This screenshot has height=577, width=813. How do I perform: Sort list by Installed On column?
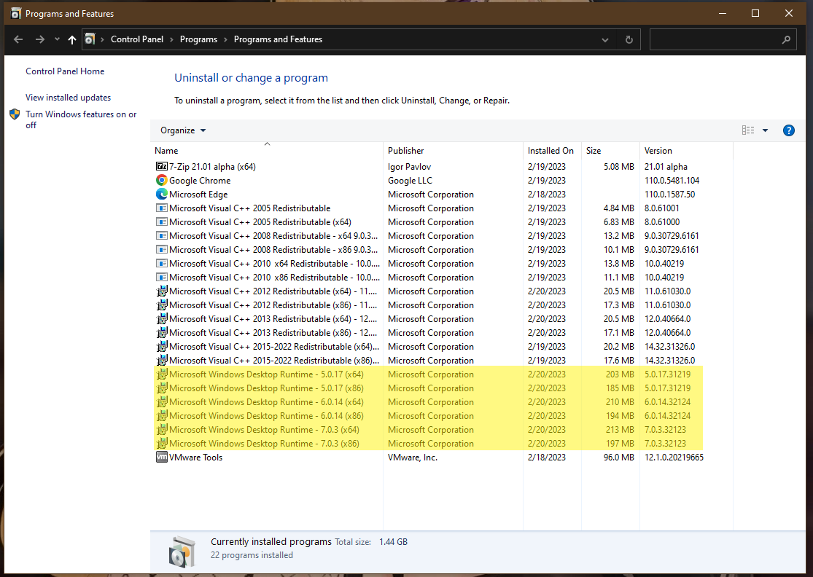pos(551,151)
